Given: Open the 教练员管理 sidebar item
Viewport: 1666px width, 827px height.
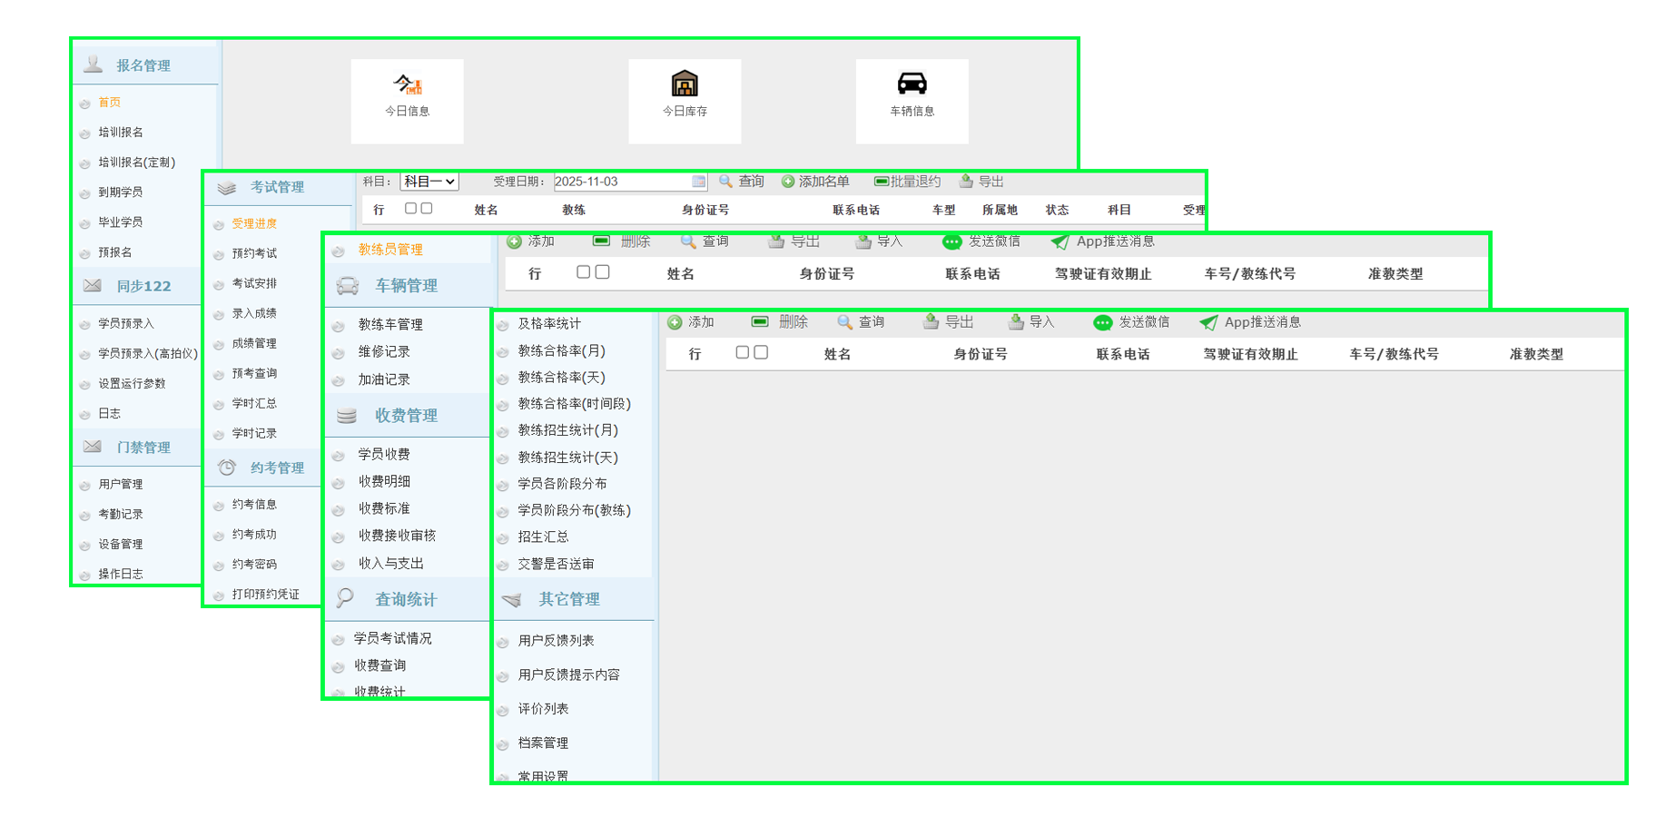Looking at the screenshot, I should coord(390,250).
